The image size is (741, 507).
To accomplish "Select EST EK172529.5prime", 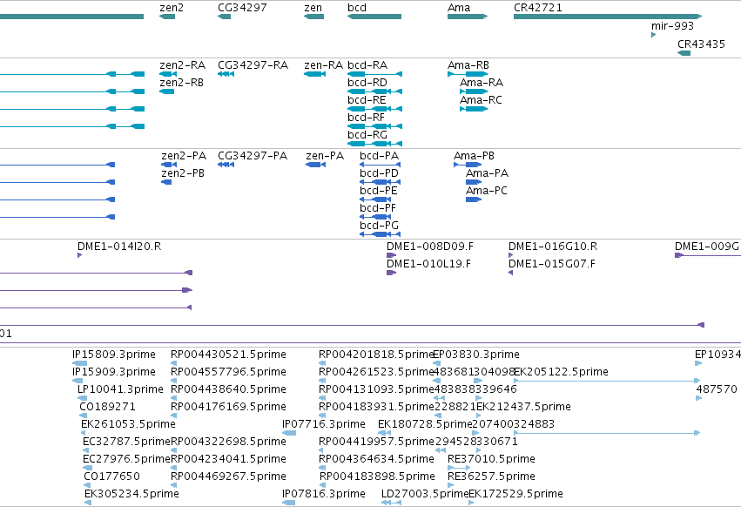I will (471, 503).
